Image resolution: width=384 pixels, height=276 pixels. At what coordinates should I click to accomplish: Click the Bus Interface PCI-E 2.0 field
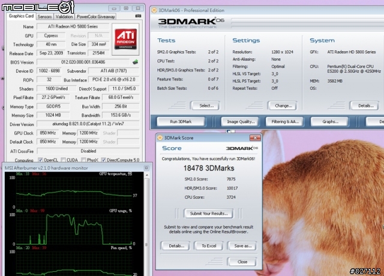pyautogui.click(x=113, y=80)
